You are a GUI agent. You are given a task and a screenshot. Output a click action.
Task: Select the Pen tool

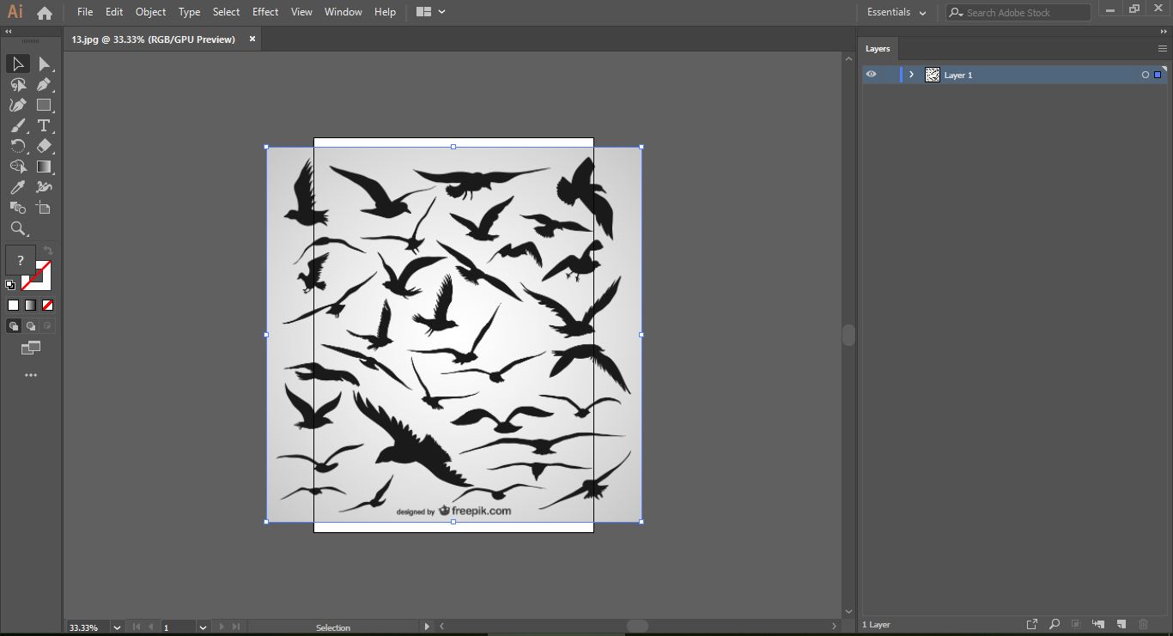44,85
